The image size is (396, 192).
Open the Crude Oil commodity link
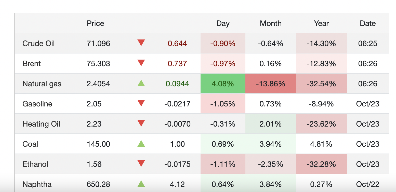point(38,44)
